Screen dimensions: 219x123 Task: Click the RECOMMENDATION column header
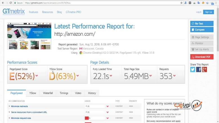coord(17,101)
